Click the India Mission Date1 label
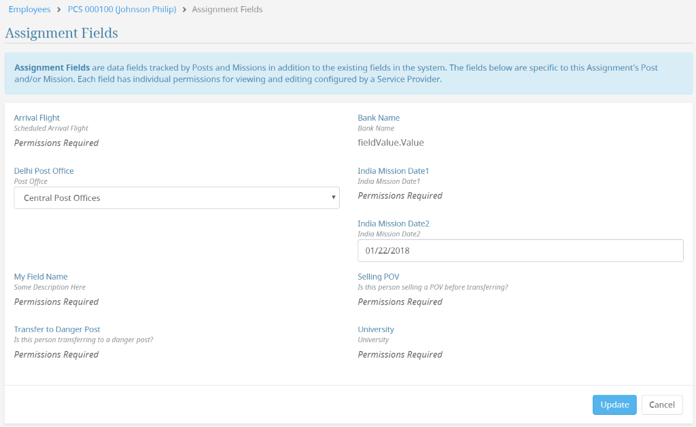696x427 pixels. point(394,170)
